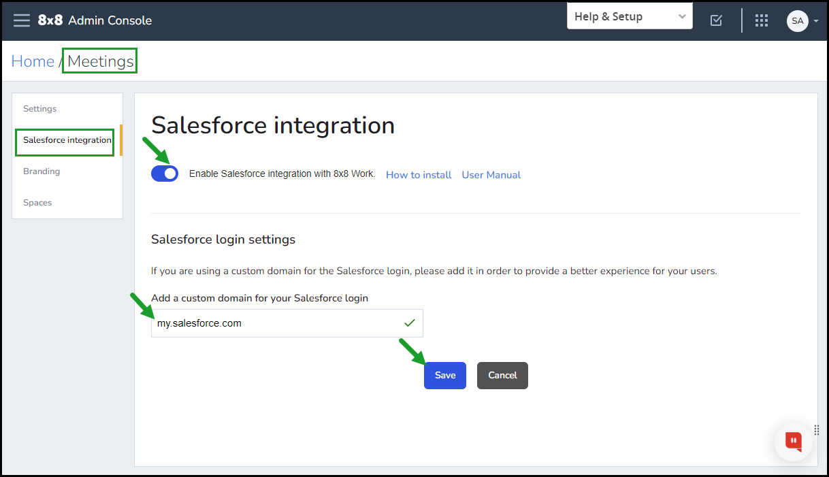Viewport: 829px width, 477px height.
Task: Click the 'Enable Salesforce integration with 8x8 Work.' label
Action: pos(282,174)
